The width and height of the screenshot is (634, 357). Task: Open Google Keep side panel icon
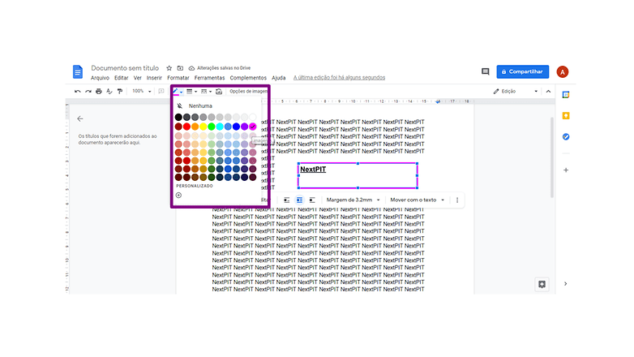pyautogui.click(x=566, y=116)
